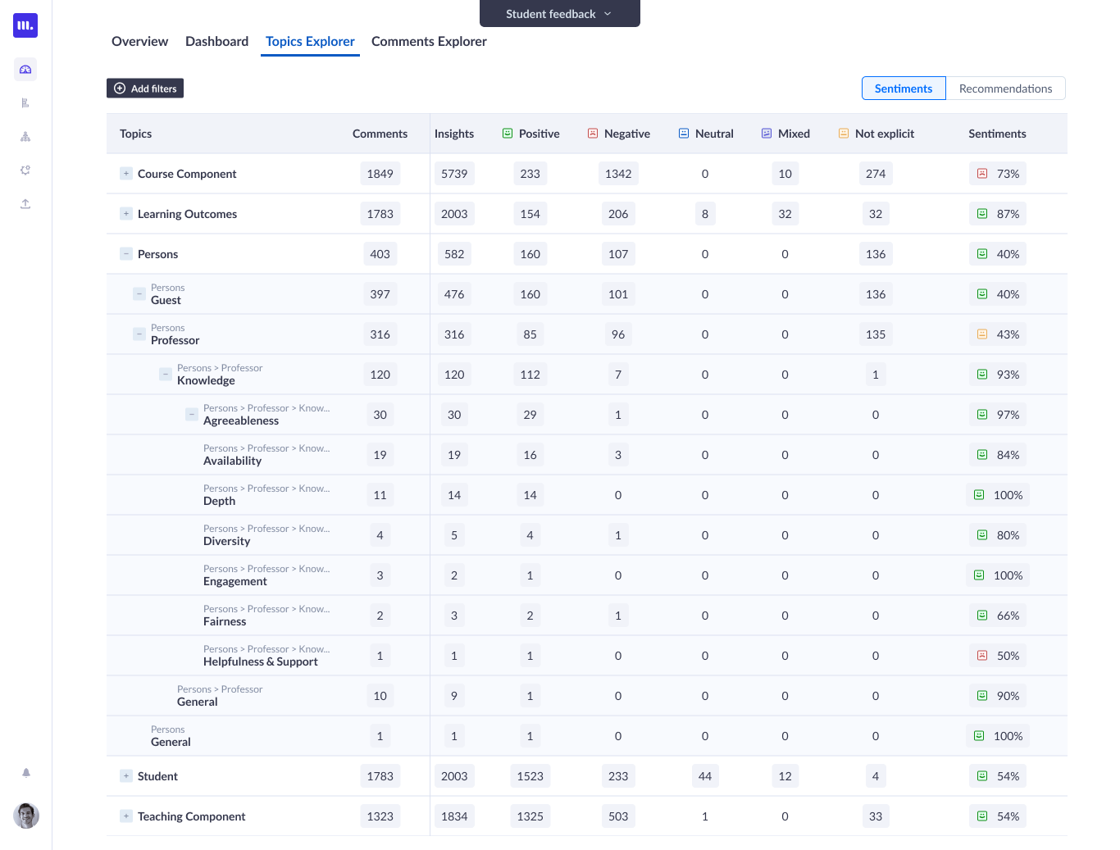Open the Student feedback dropdown
The width and height of the screenshot is (1120, 850).
tap(559, 14)
